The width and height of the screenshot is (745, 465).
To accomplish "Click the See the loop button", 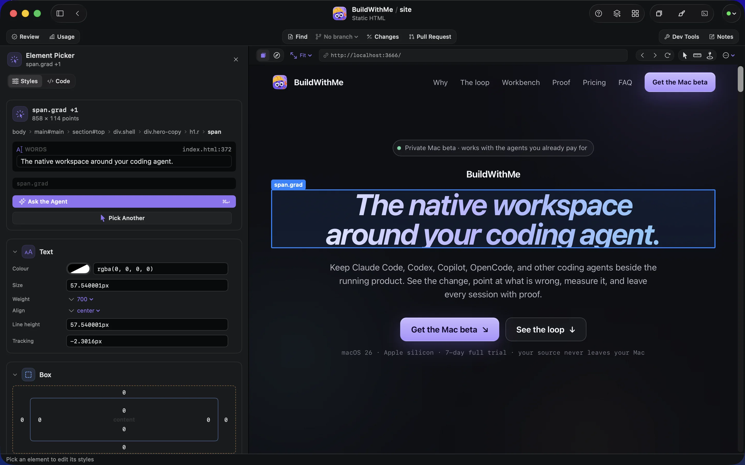I will [x=546, y=329].
